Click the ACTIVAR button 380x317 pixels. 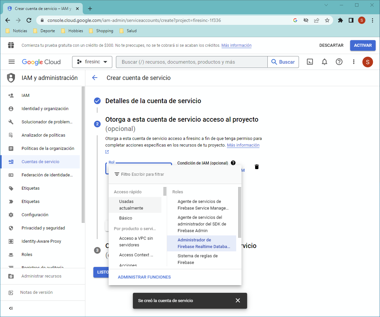[x=362, y=45]
